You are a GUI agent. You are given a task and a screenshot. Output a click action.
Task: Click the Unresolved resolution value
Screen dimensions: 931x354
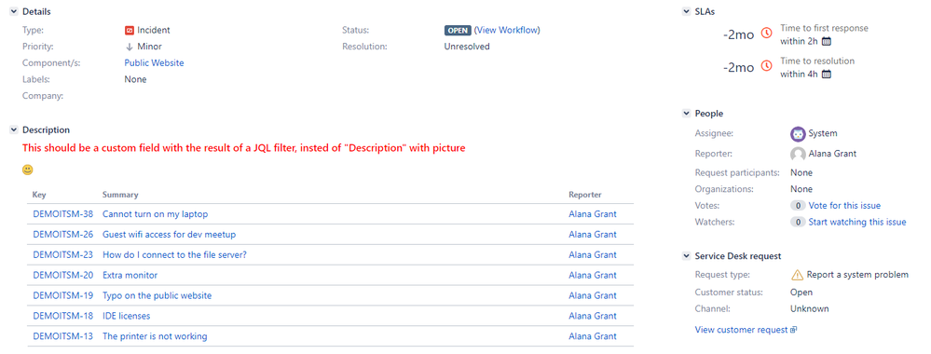click(x=467, y=47)
